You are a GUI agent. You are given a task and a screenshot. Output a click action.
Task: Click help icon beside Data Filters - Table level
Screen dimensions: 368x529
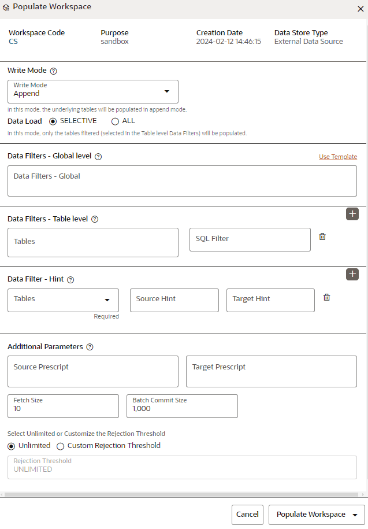[95, 219]
